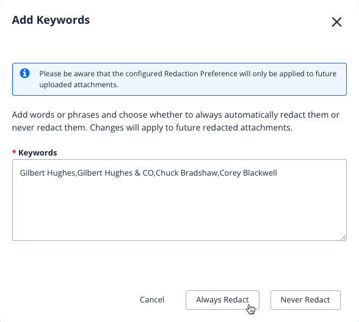Click the red required asterisk marker
Image resolution: width=359 pixels, height=322 pixels.
pyautogui.click(x=14, y=152)
